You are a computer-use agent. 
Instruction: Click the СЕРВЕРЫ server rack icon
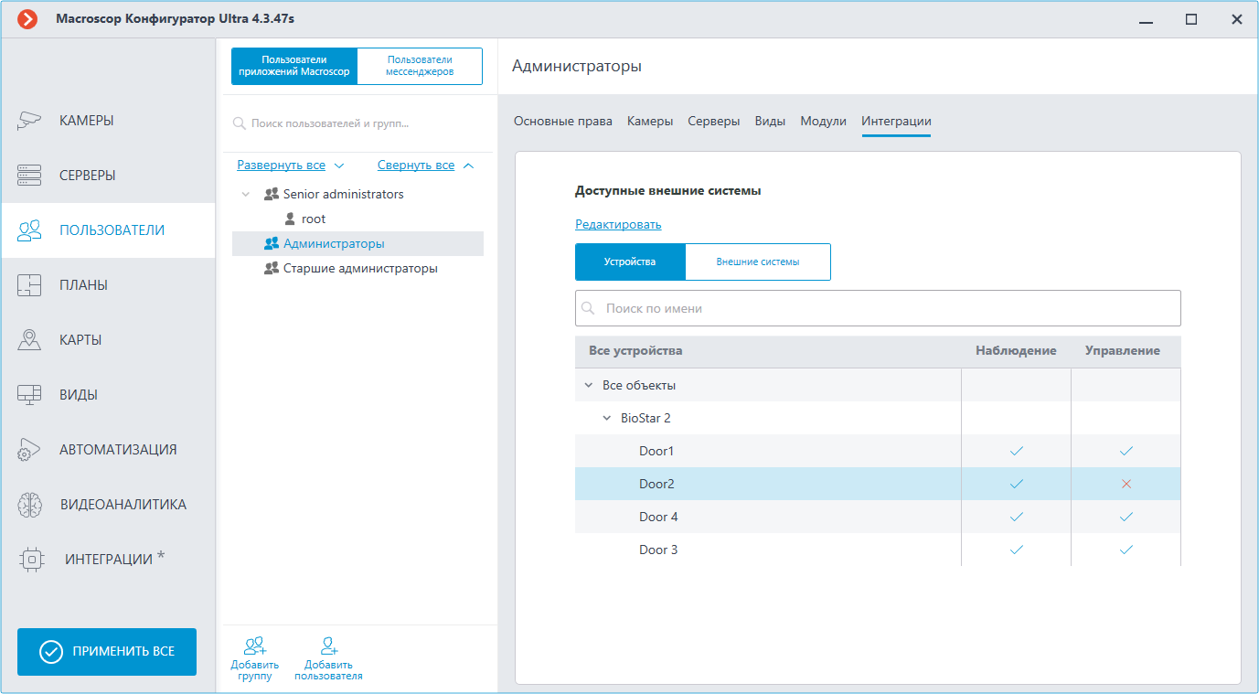click(30, 176)
